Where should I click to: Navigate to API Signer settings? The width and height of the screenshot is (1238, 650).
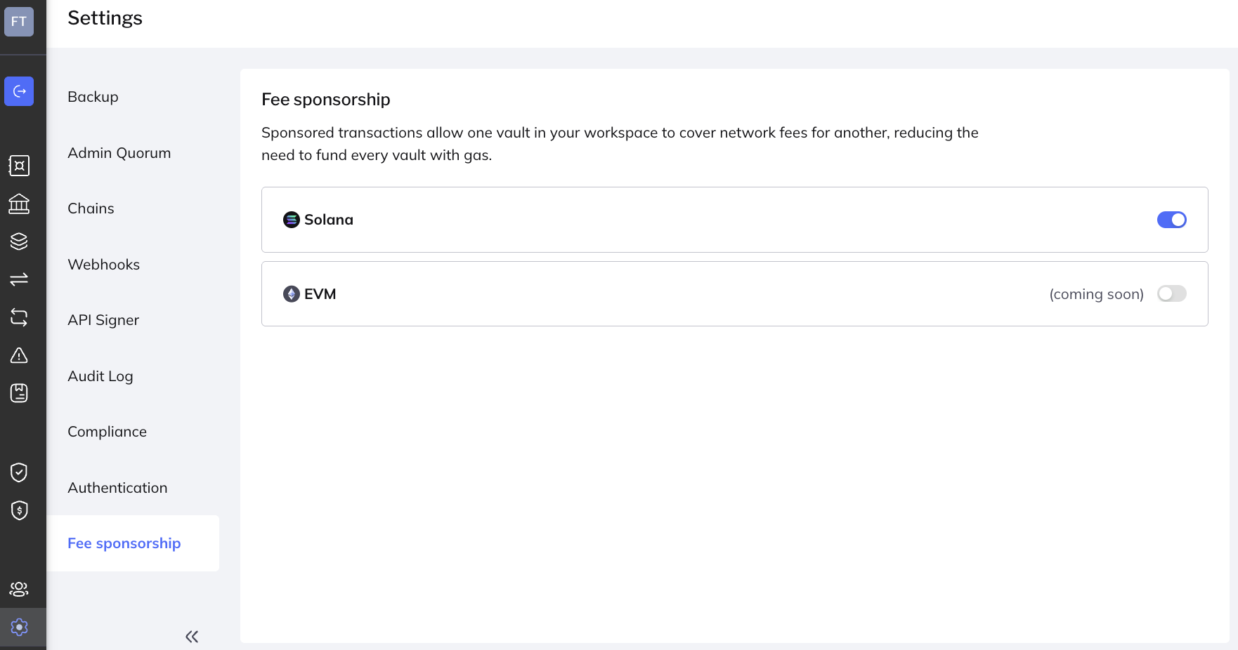coord(103,320)
